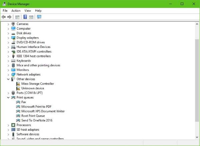Select the IEEE 1394 host controllers label
This screenshot has width=200, height=146.
[x=34, y=56]
